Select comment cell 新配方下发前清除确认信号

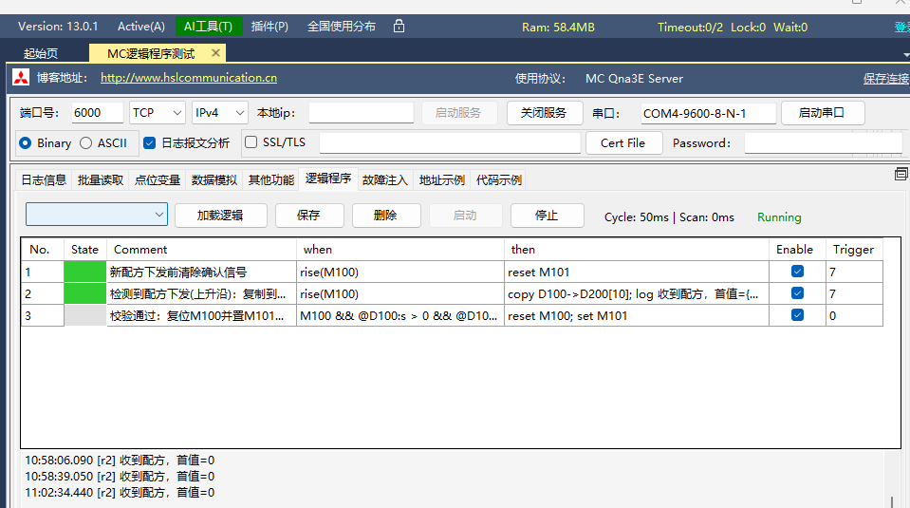click(x=201, y=272)
